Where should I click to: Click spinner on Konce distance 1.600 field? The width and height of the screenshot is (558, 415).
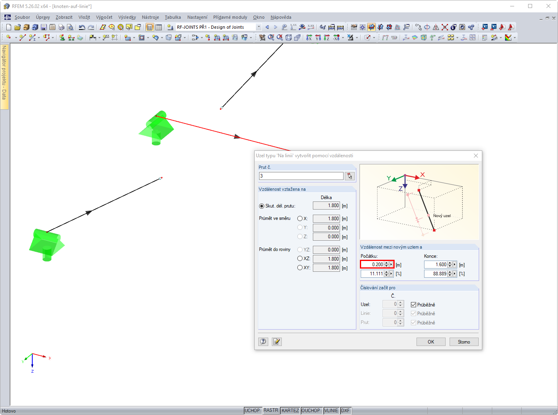450,265
